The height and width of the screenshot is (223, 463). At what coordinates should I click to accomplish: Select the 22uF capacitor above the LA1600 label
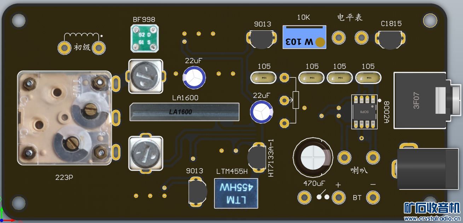[x=194, y=77]
